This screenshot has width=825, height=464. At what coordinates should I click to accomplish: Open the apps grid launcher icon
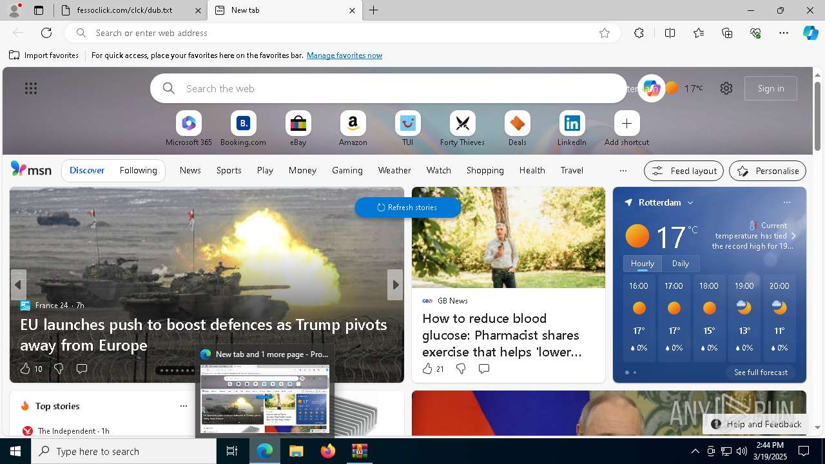click(31, 88)
